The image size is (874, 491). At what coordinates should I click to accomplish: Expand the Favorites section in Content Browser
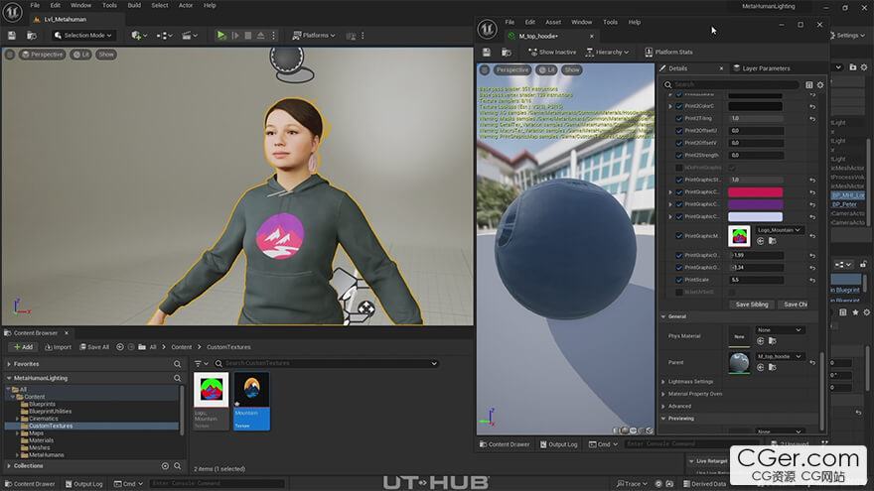9,364
